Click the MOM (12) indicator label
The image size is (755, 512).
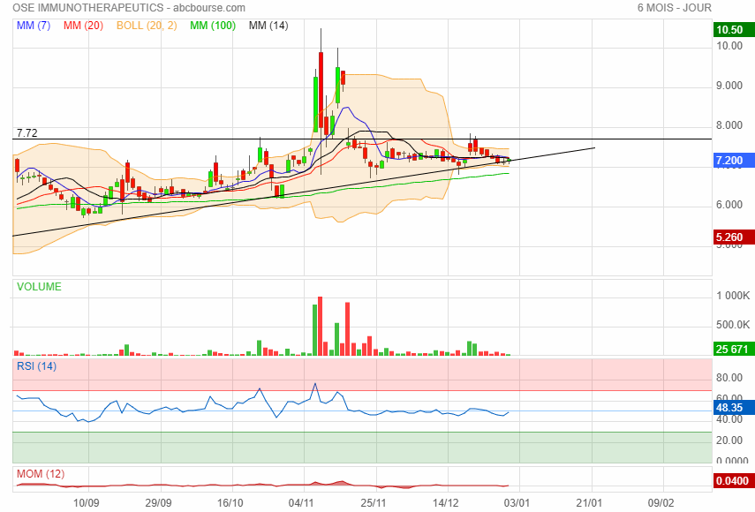coord(41,474)
